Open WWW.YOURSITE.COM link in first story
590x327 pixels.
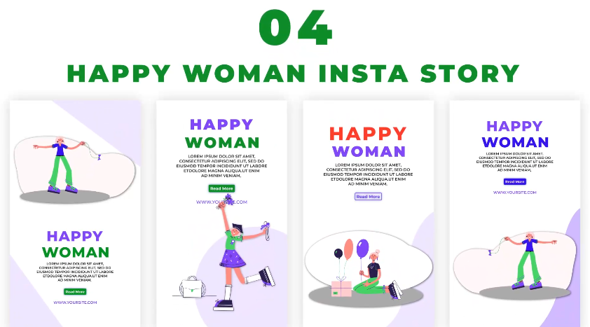(75, 302)
